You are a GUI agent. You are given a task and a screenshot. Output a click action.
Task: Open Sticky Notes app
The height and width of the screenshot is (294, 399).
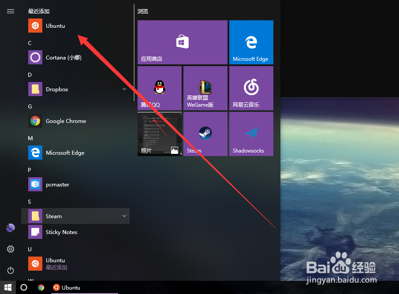tap(75, 232)
